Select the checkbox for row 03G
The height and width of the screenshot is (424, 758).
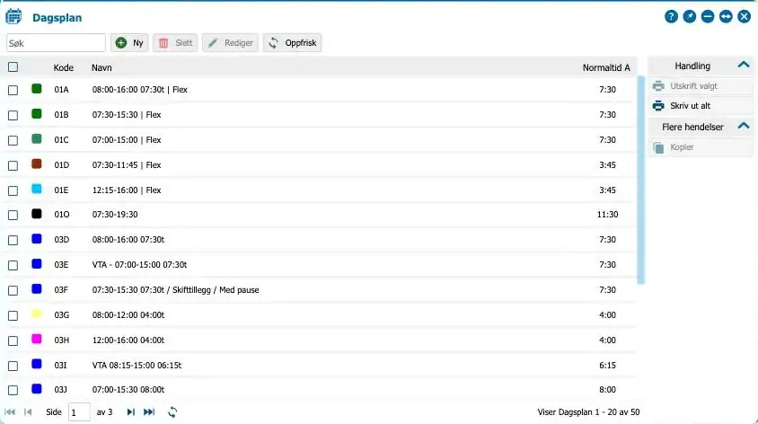(x=13, y=315)
